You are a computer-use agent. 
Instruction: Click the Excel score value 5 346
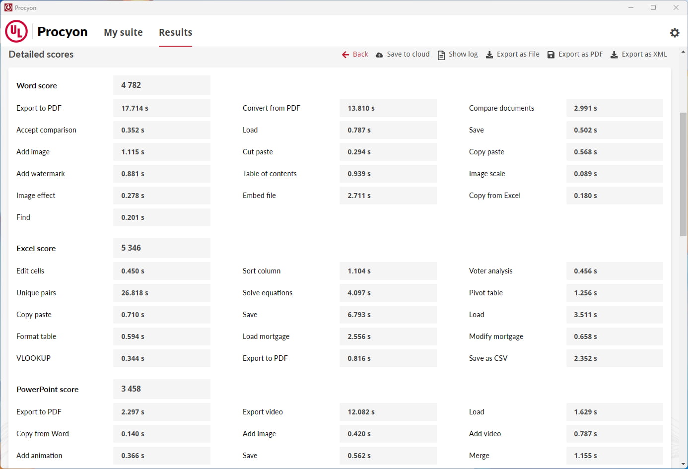pos(162,248)
